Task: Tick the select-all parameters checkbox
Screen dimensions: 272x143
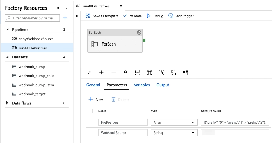Action: coord(90,111)
